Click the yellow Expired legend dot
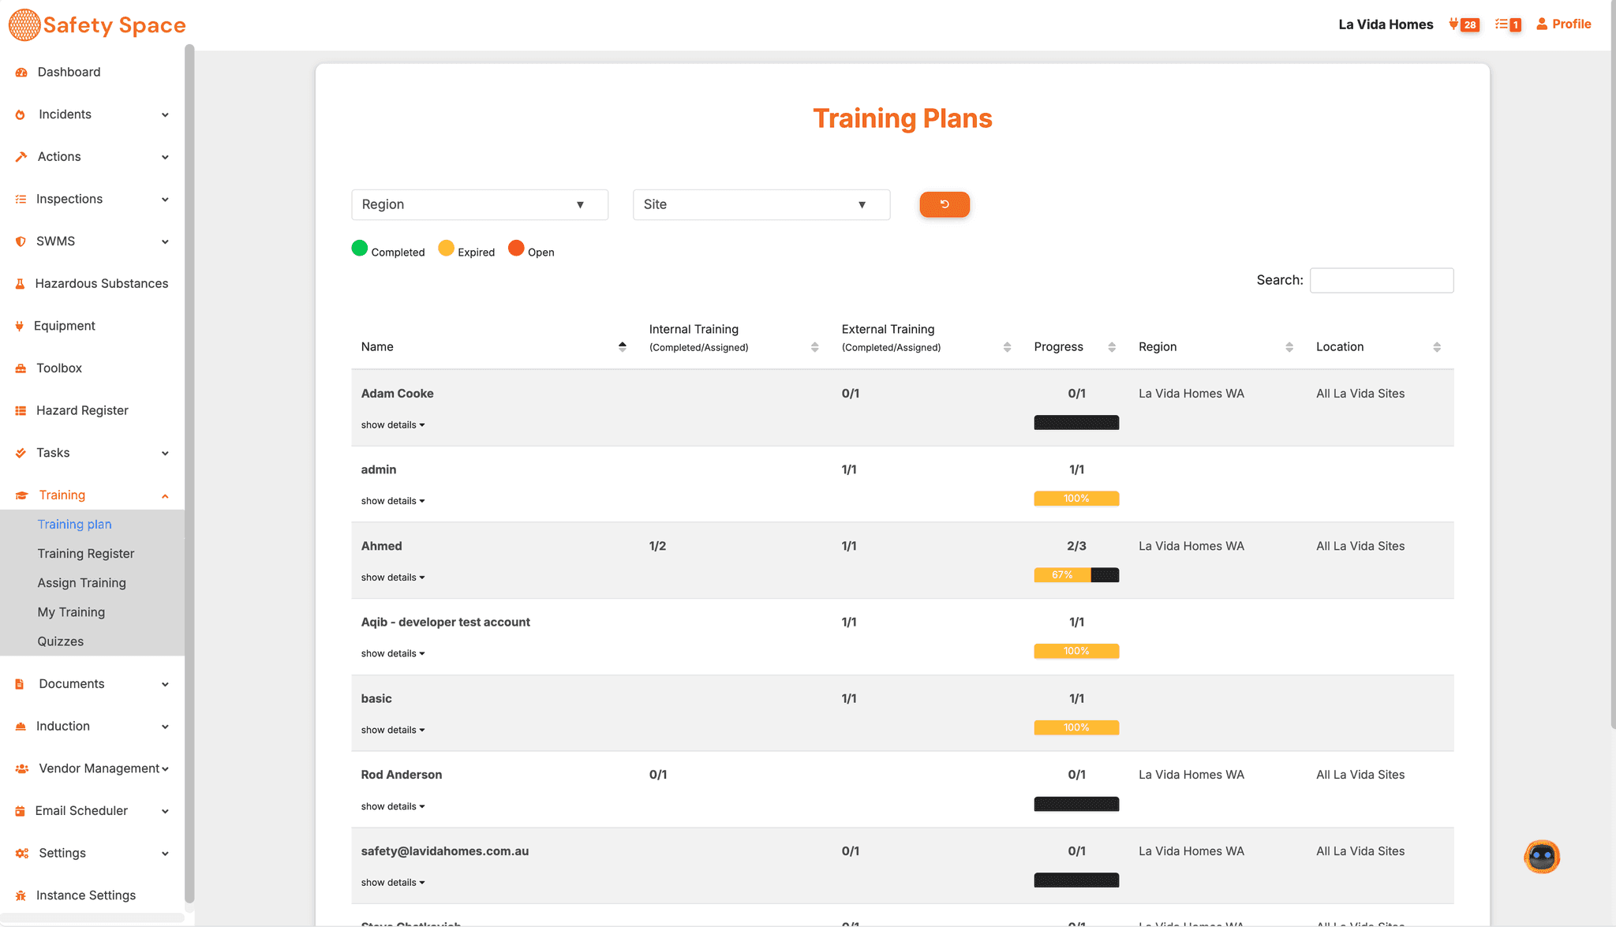This screenshot has height=927, width=1616. (446, 249)
